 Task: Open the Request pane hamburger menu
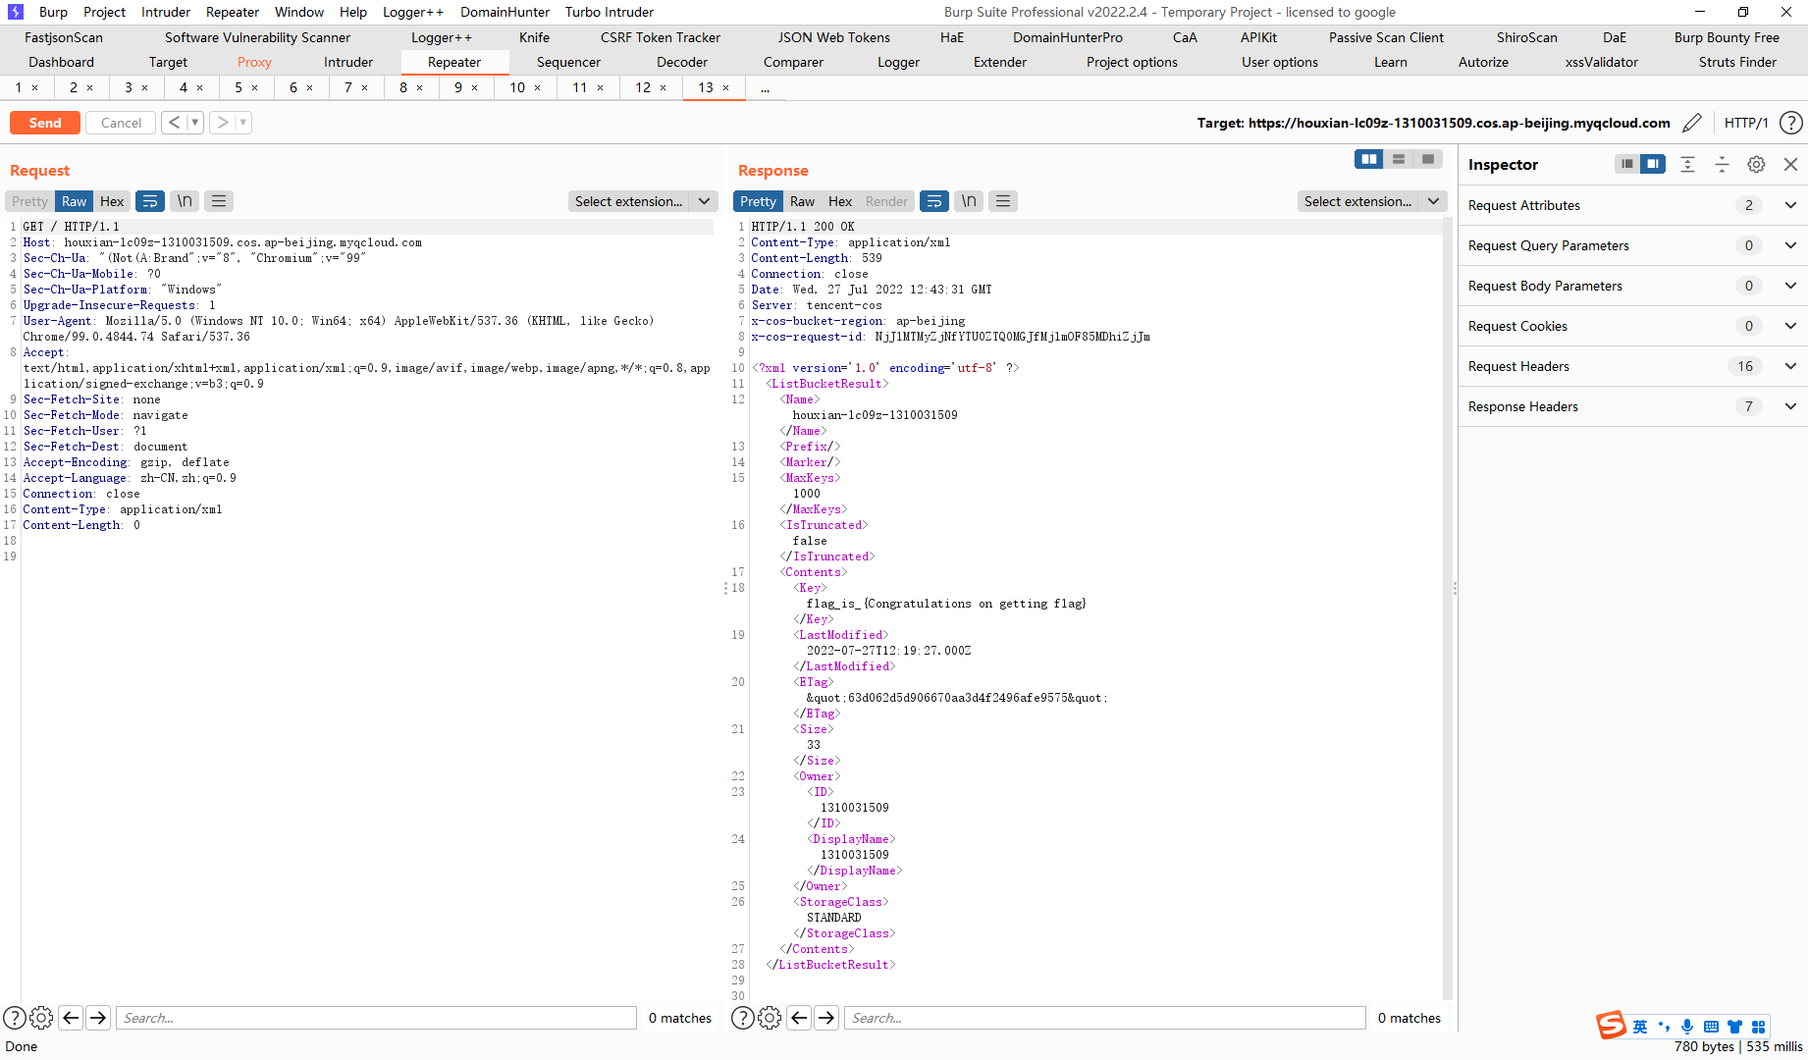(219, 201)
